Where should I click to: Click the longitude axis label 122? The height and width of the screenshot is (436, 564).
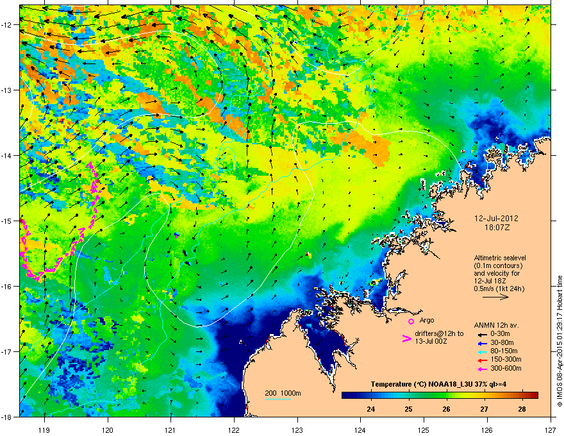tap(234, 430)
